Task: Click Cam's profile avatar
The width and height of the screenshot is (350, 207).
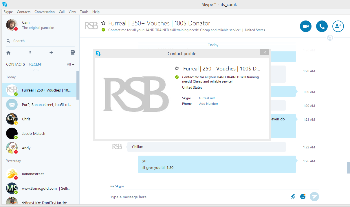Action: click(x=12, y=25)
